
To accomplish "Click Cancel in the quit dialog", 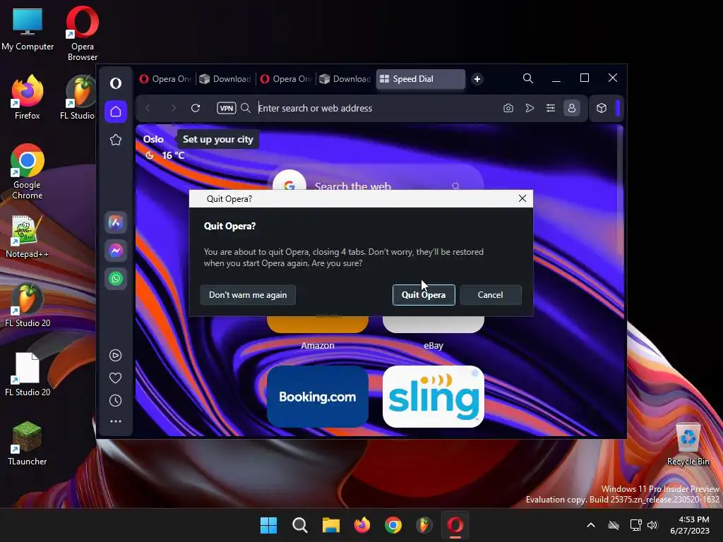I will [x=491, y=295].
